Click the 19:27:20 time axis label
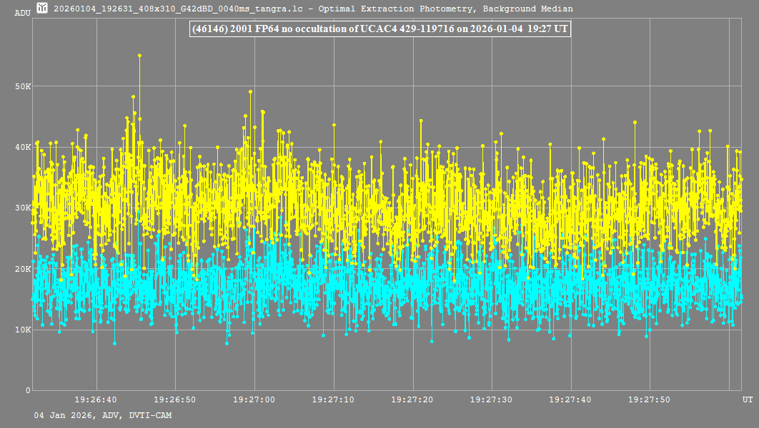The image size is (759, 428). coord(412,400)
